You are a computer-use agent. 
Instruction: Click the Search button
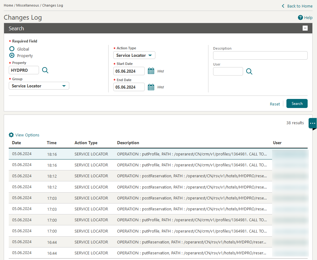[x=297, y=104]
